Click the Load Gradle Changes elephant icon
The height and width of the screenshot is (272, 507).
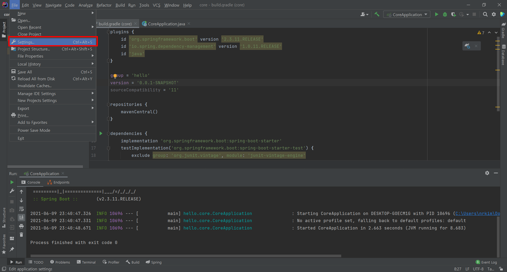[x=468, y=46]
